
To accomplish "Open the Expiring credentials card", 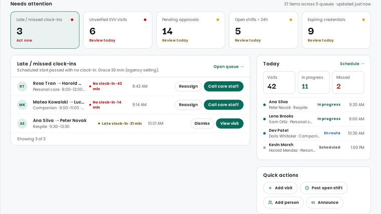I will (x=336, y=30).
